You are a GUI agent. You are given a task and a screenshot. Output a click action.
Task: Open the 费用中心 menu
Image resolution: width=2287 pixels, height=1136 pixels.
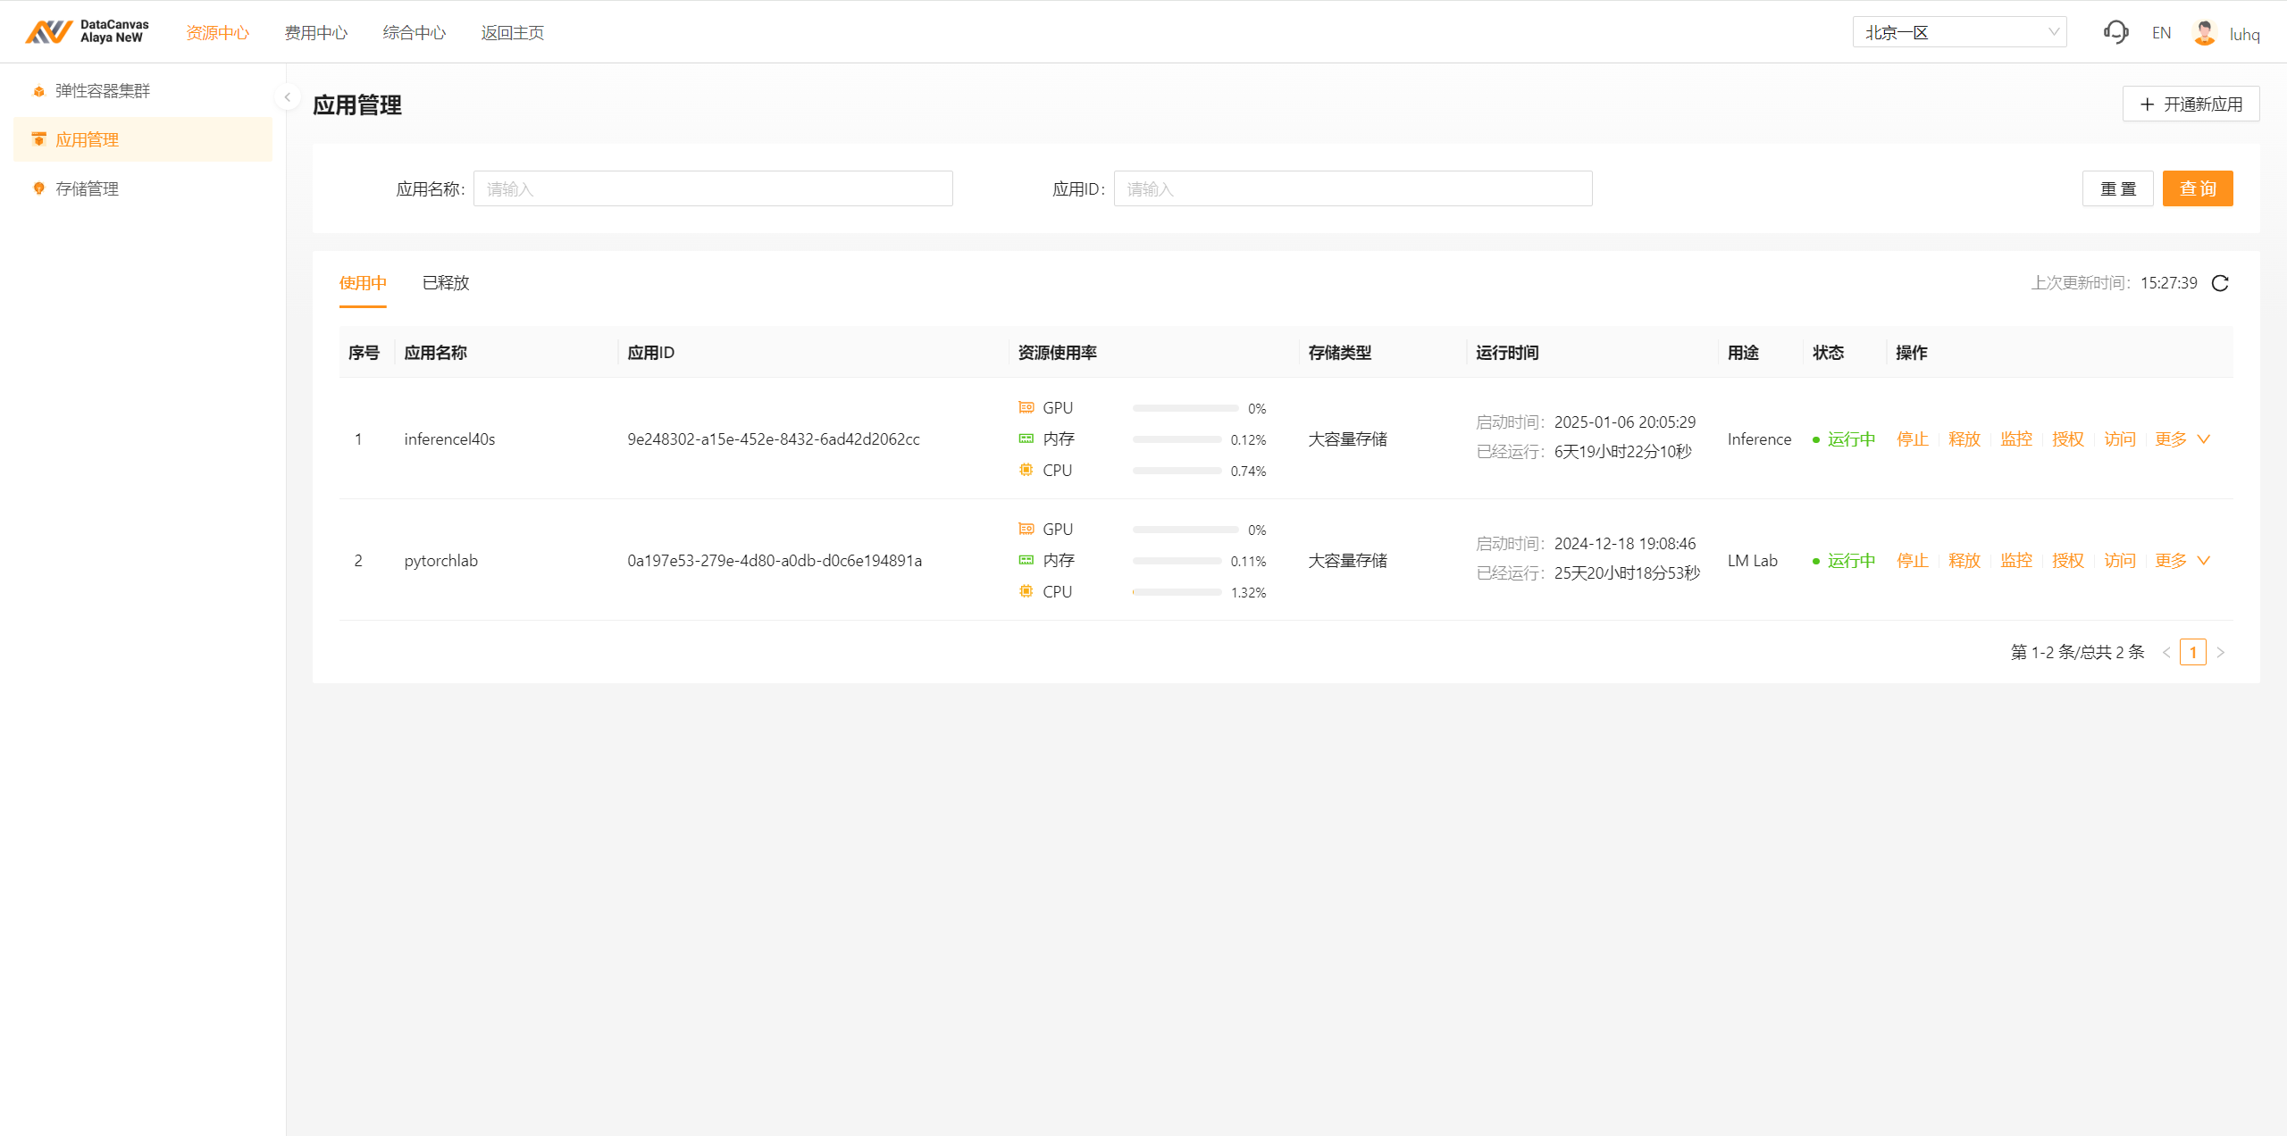[x=315, y=33]
